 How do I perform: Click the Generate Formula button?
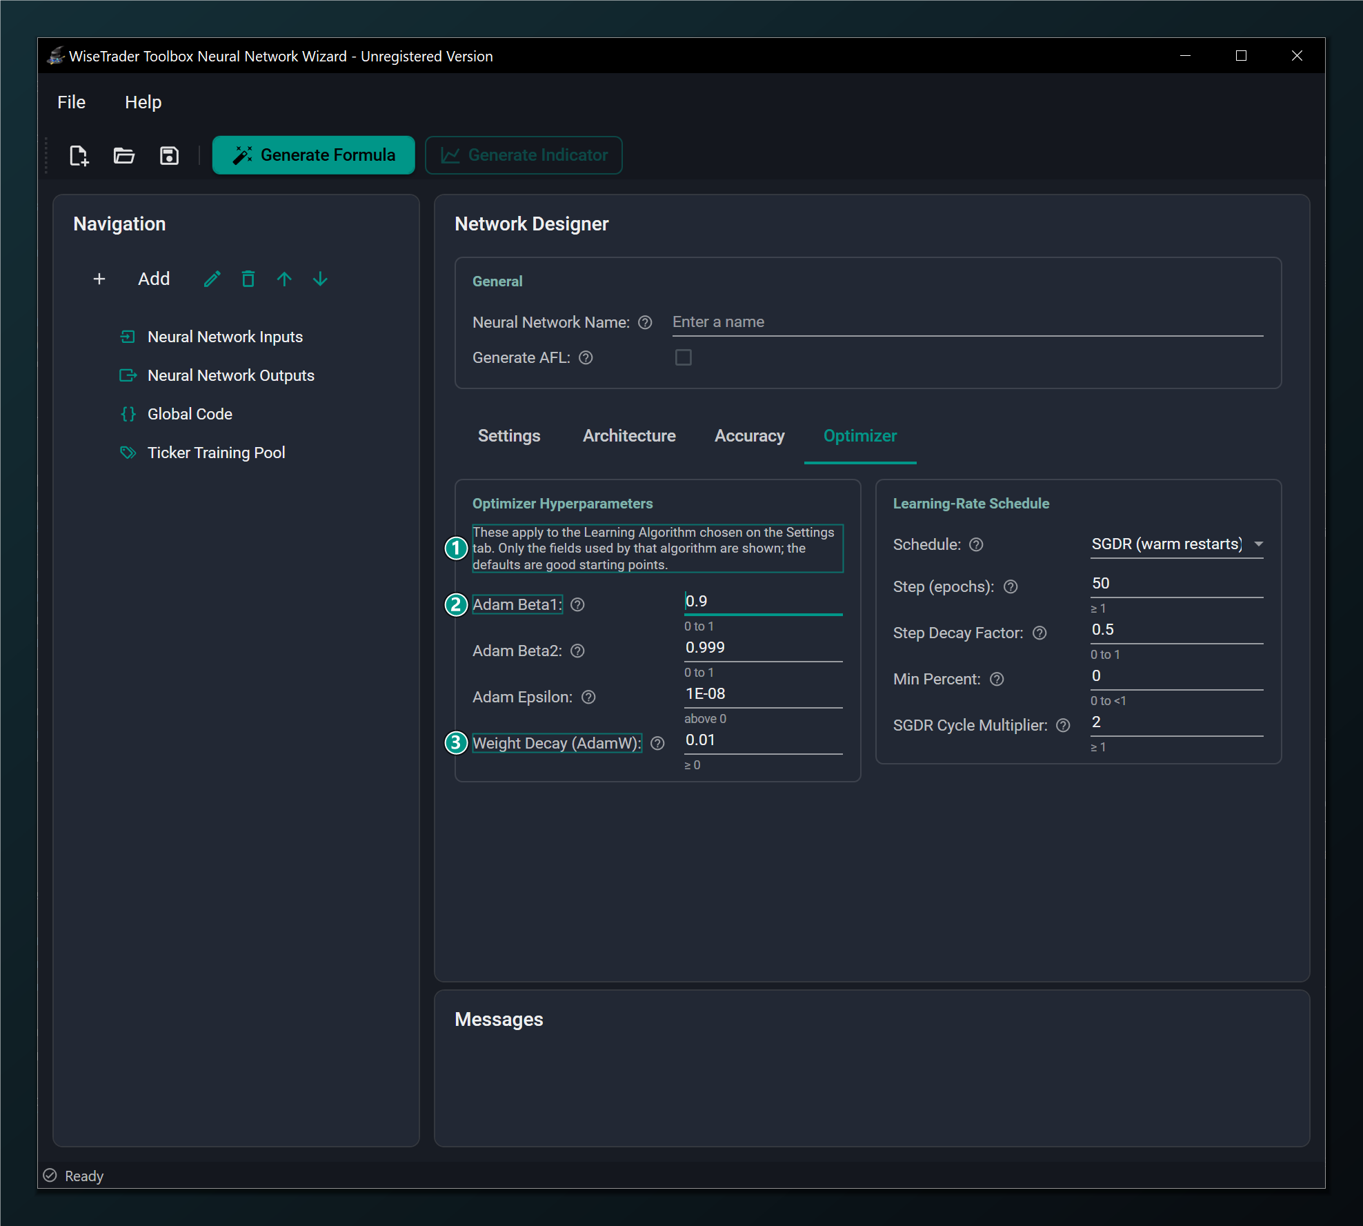314,155
